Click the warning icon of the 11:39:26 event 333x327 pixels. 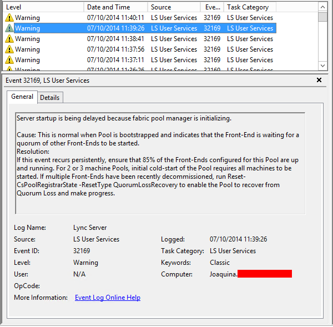9,28
